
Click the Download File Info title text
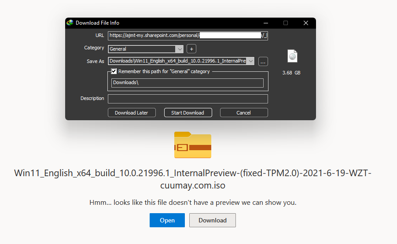tap(97, 23)
